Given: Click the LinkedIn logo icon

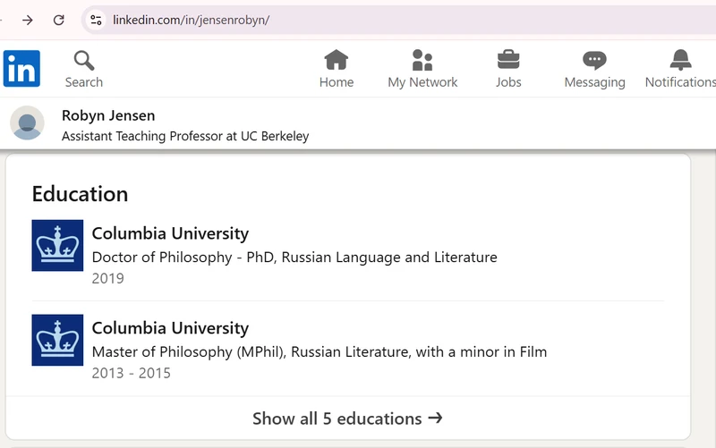Looking at the screenshot, I should (x=21, y=69).
